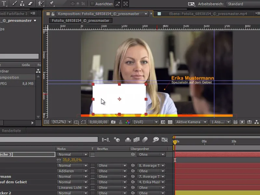Viewport: 260px width, 195px height.
Task: Select the Type tool
Action: tap(4, 4)
